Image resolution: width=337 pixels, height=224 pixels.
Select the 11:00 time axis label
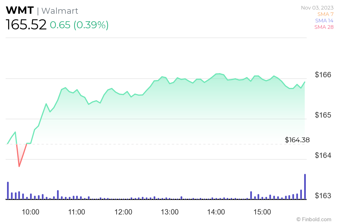pyautogui.click(x=77, y=212)
